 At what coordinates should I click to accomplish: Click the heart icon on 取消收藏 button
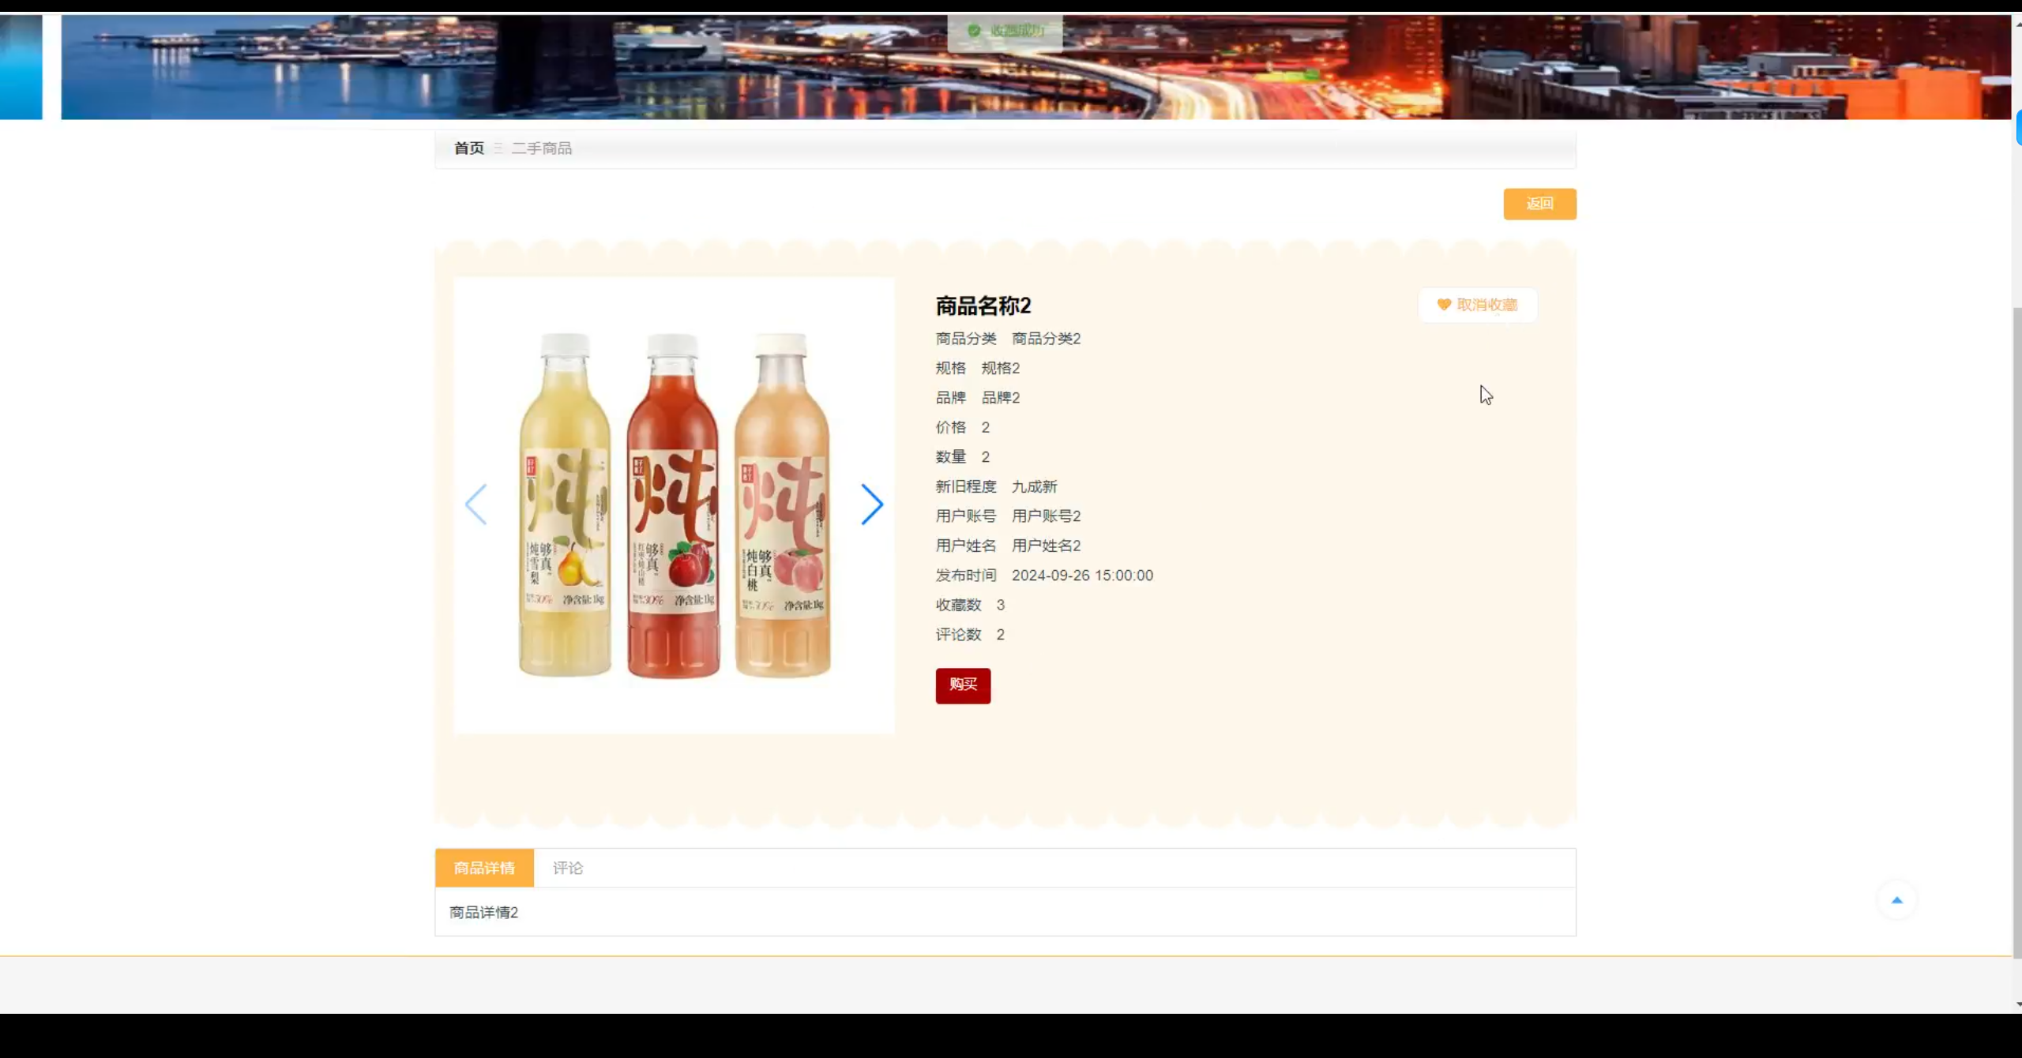(1444, 304)
